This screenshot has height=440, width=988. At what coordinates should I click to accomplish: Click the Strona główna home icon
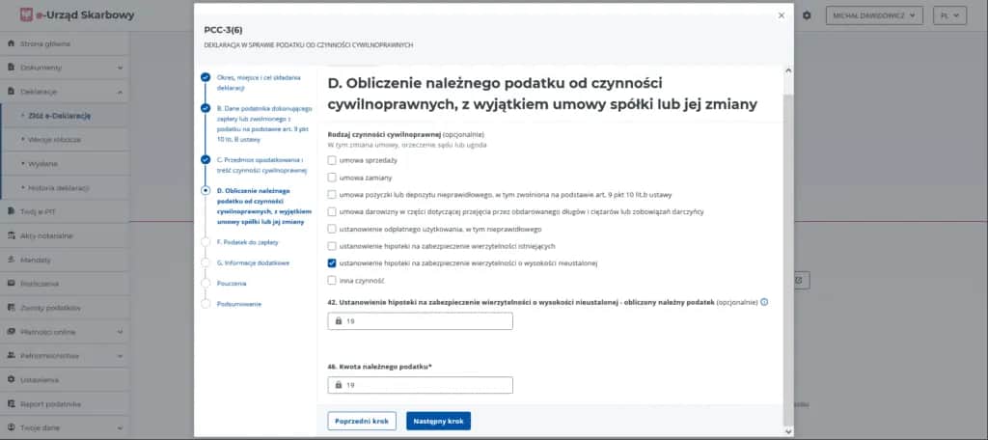(11, 43)
